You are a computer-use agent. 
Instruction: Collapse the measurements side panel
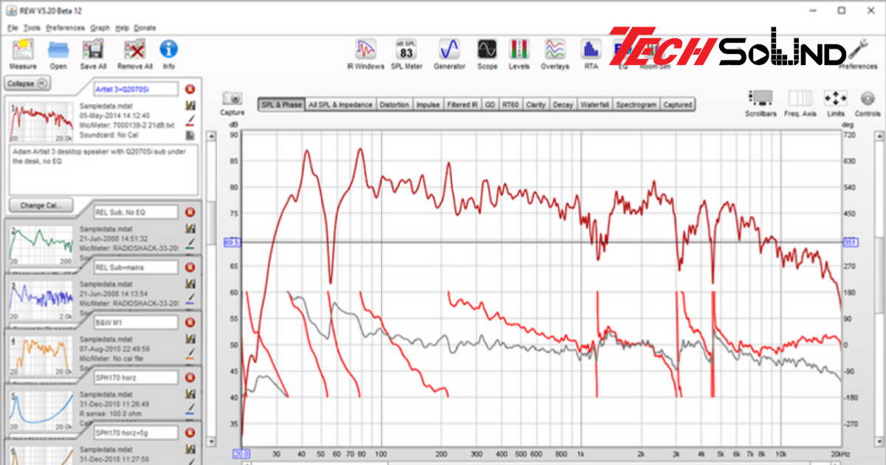(x=27, y=83)
